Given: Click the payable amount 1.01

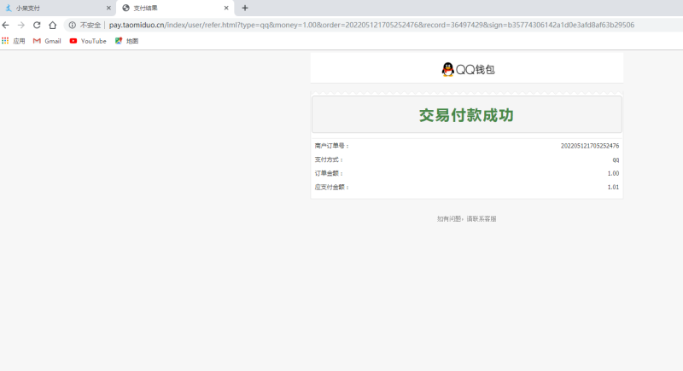Looking at the screenshot, I should click(613, 187).
